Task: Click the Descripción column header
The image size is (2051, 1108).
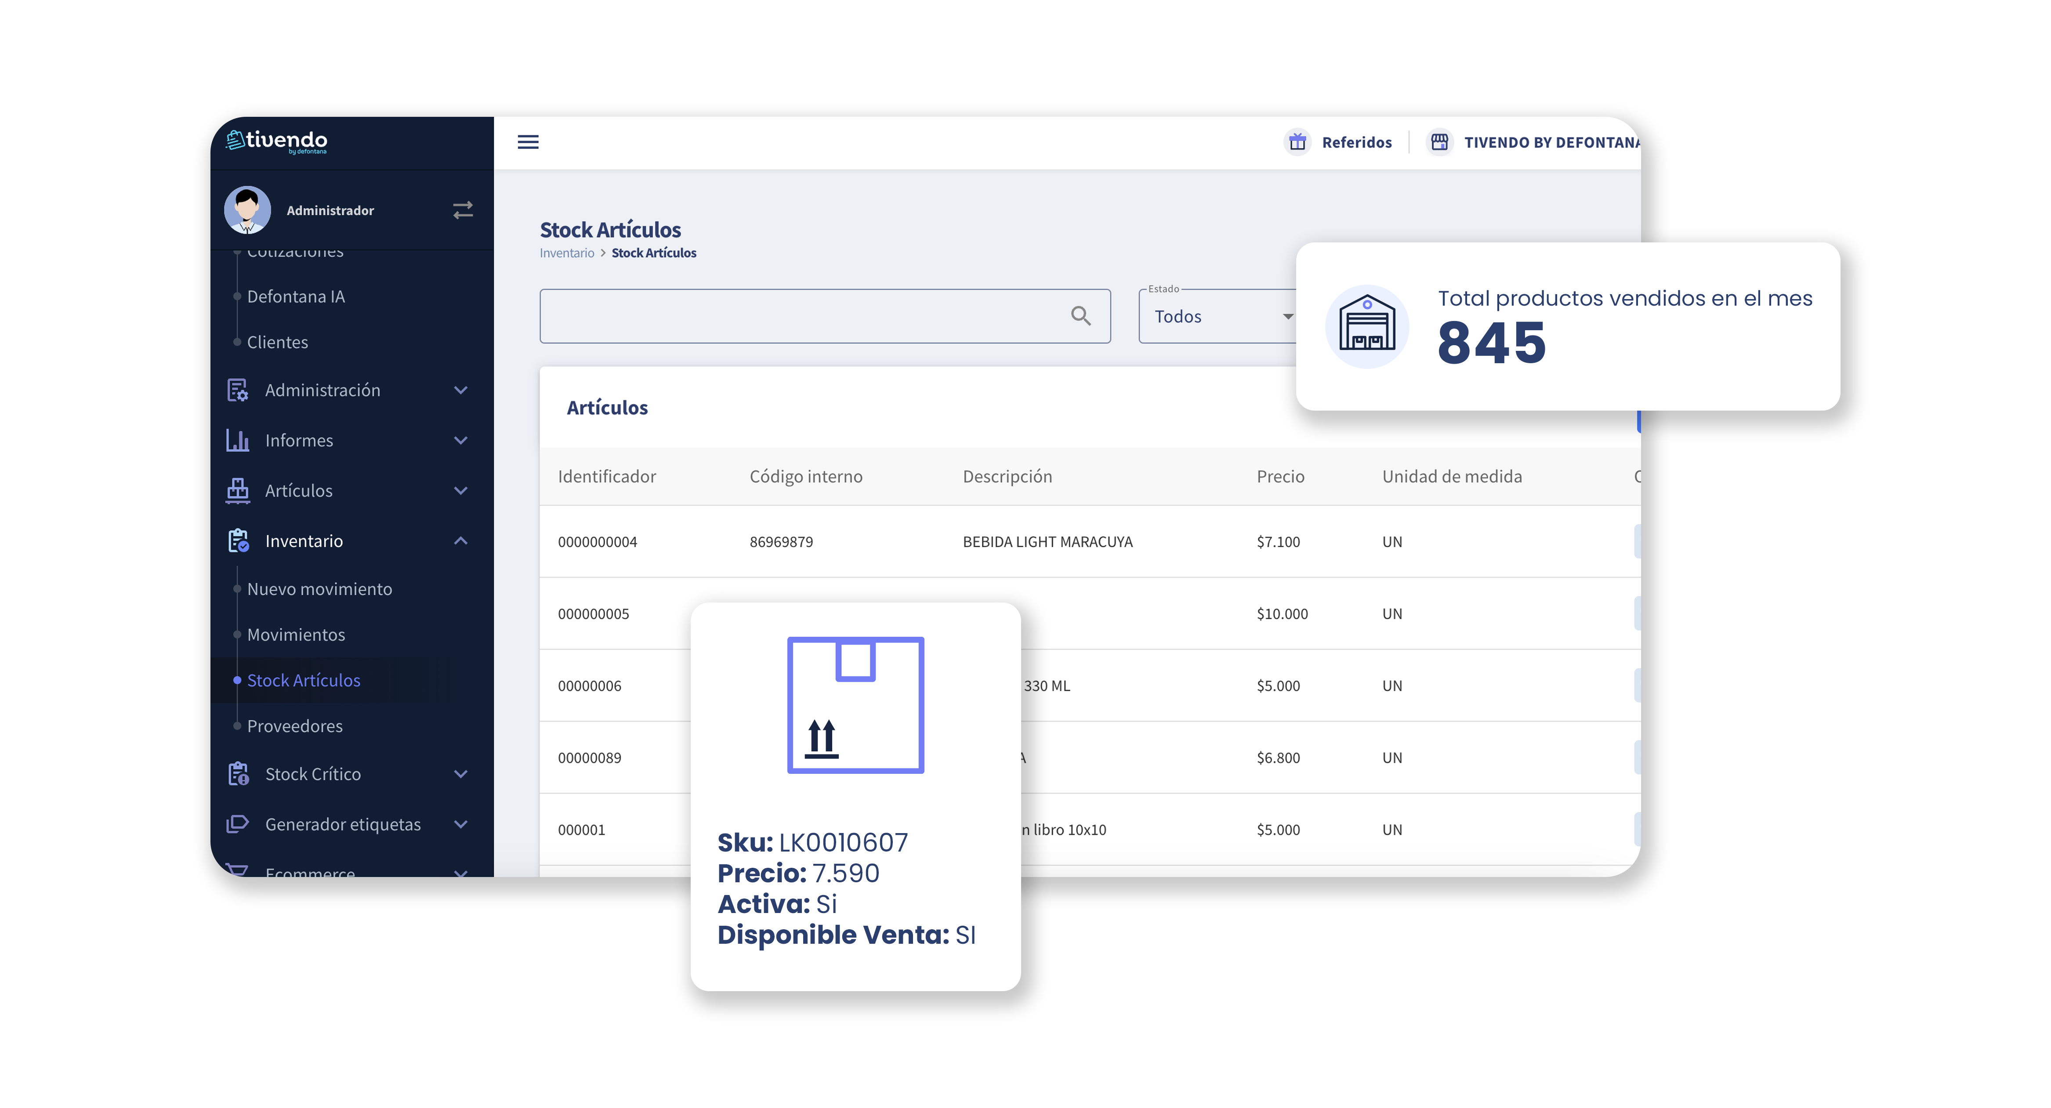Action: pos(1007,476)
